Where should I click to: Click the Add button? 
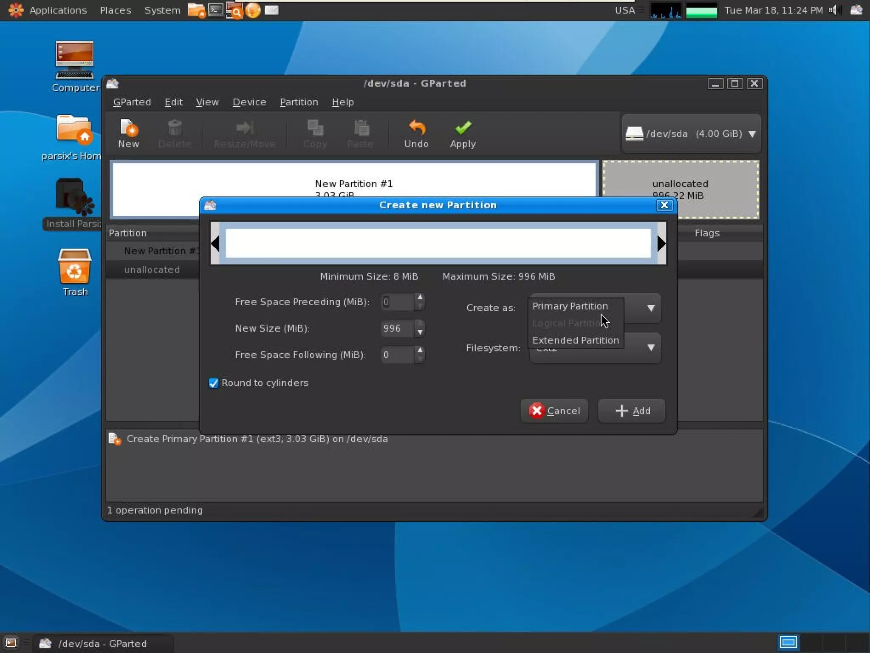[632, 411]
